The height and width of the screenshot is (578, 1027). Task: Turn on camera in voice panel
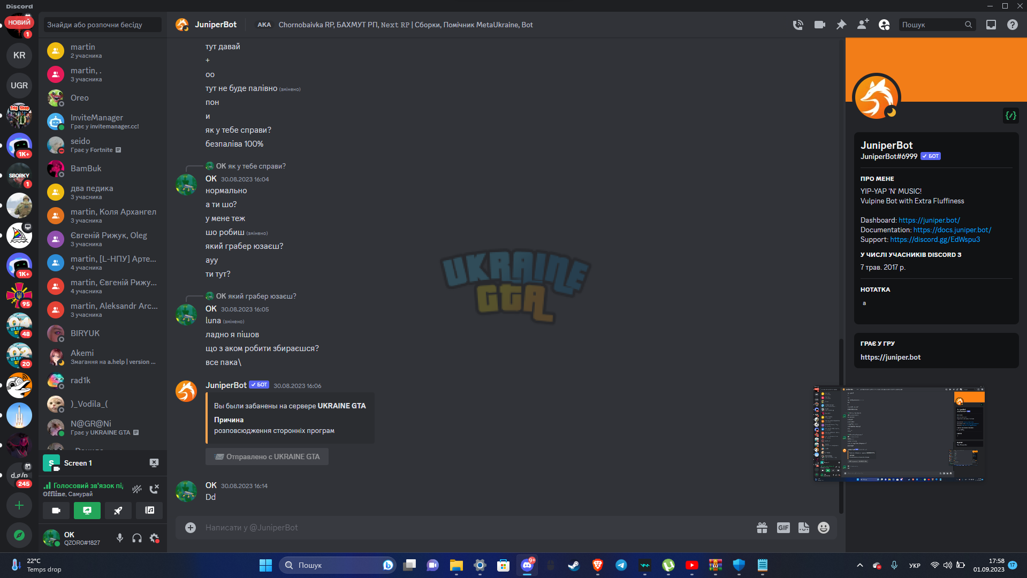click(x=56, y=511)
